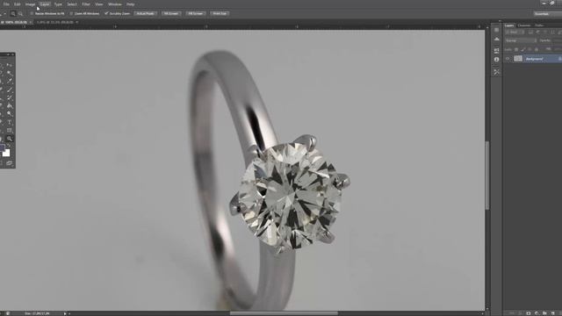Click the Print Size button
562x316 pixels.
[220, 14]
